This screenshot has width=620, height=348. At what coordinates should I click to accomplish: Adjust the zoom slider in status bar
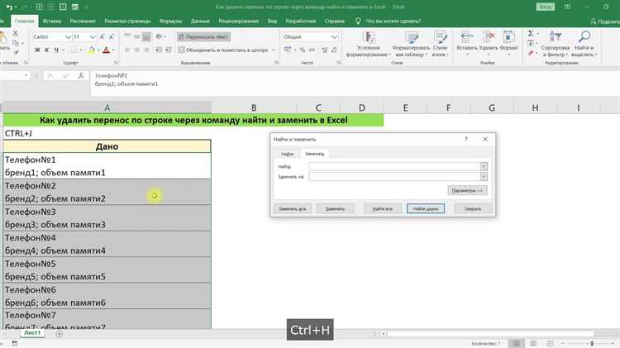coord(592,343)
